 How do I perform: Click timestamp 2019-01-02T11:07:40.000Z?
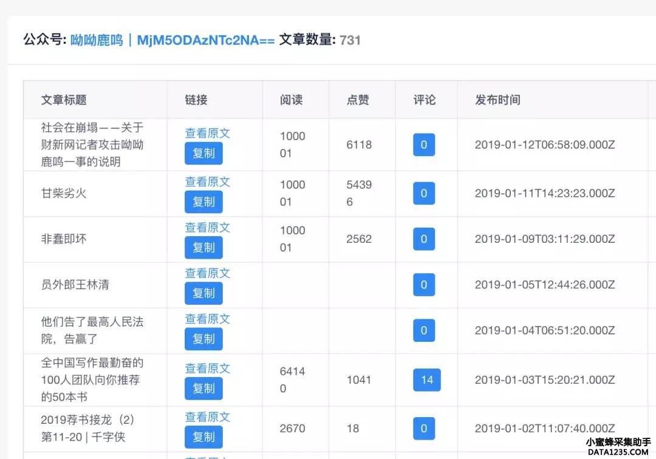545,429
